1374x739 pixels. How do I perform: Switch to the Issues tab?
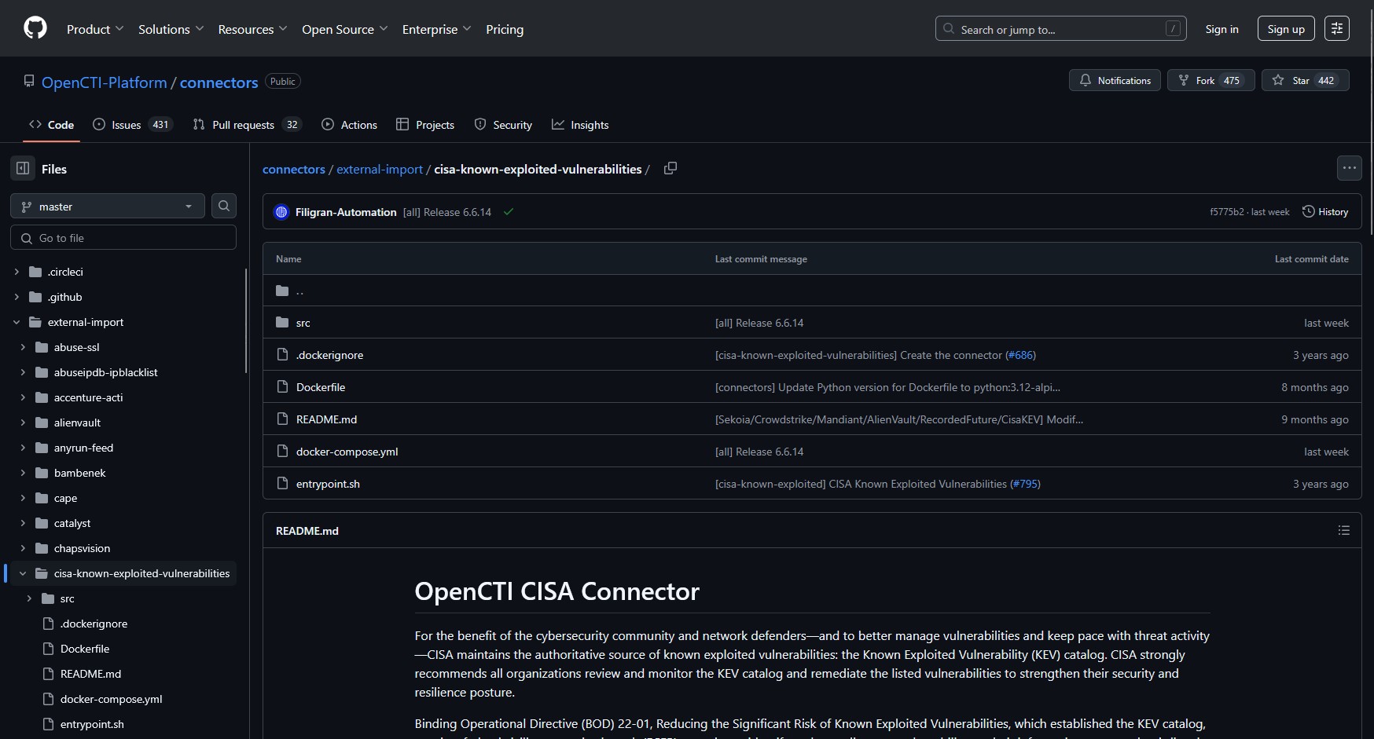[x=131, y=125]
